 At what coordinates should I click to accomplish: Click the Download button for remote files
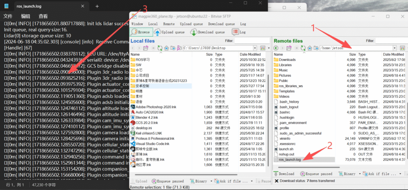[284, 174]
